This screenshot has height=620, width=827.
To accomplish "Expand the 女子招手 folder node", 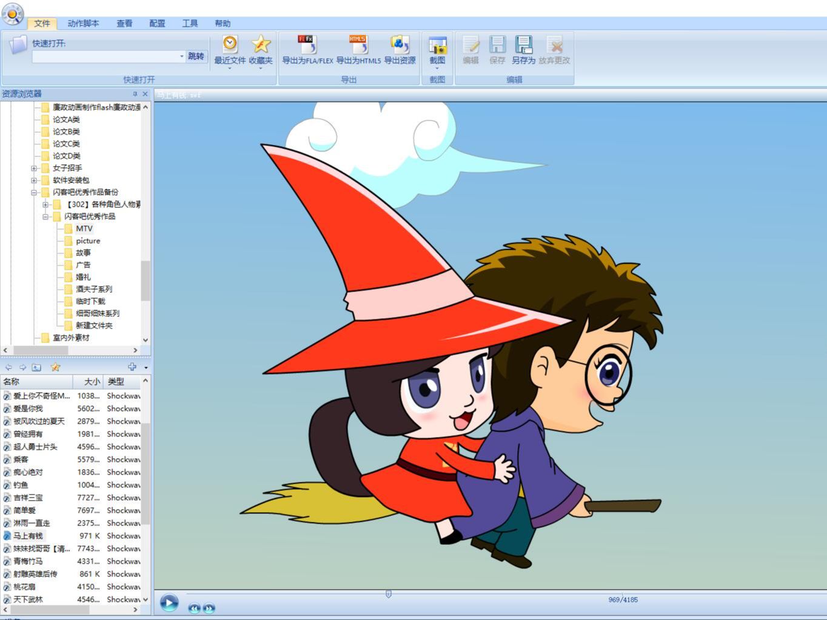I will 34,168.
